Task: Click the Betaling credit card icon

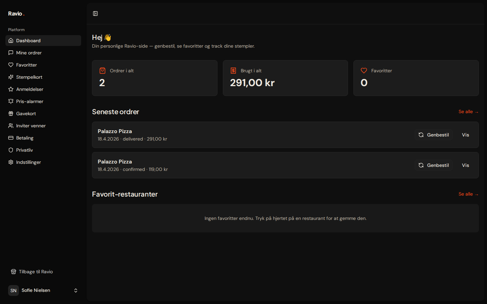Action: [11, 138]
